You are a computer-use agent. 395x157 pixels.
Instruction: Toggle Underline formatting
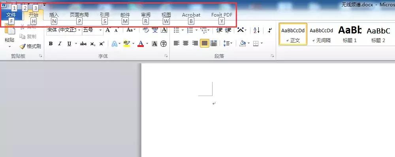pyautogui.click(x=69, y=44)
